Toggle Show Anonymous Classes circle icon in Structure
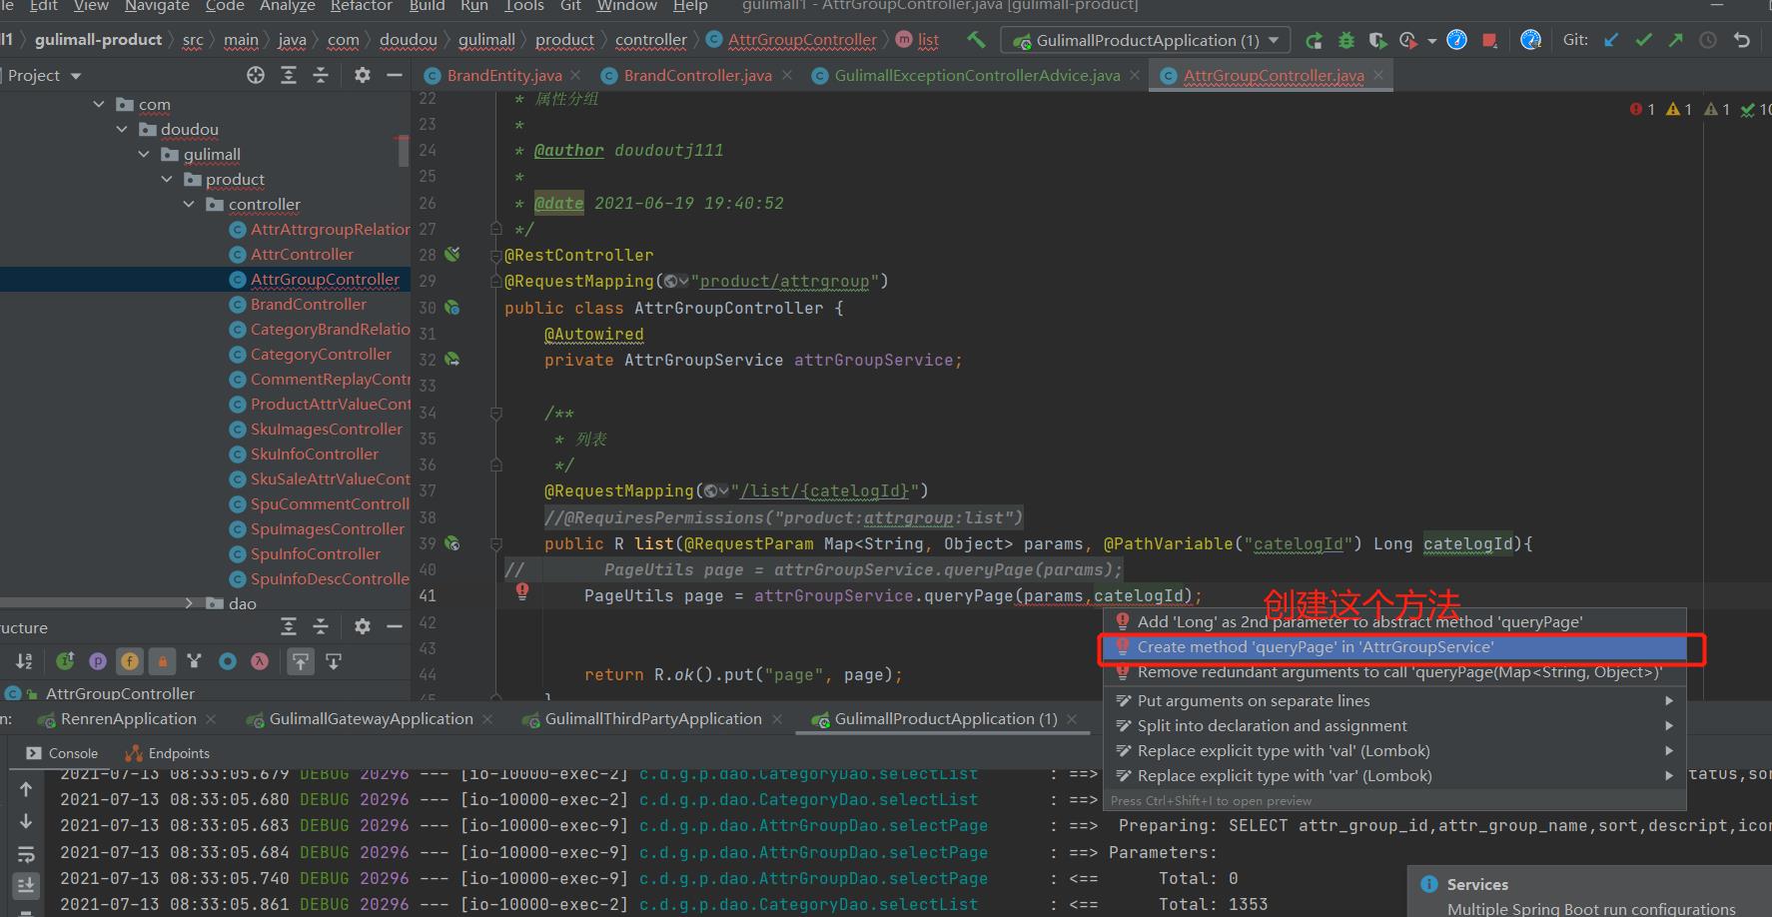The width and height of the screenshot is (1772, 917). click(228, 660)
